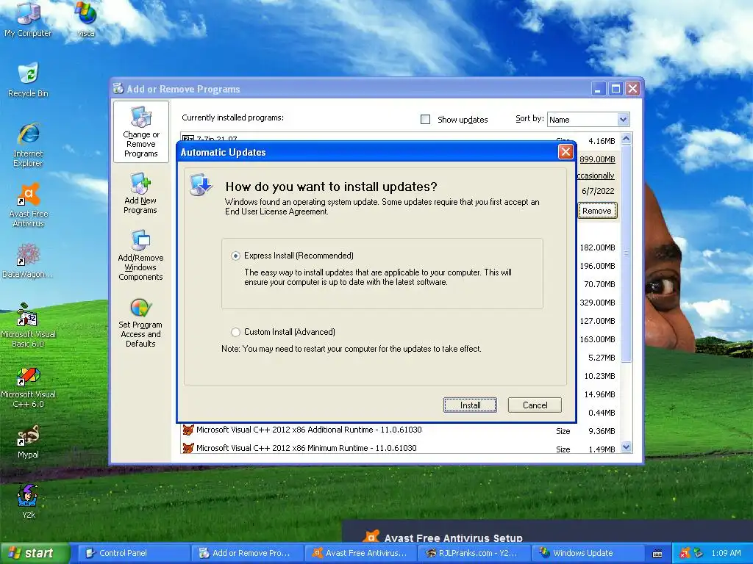Click Add or Remove Programs title bar icon
Viewport: 753px width, 564px height.
[x=118, y=88]
